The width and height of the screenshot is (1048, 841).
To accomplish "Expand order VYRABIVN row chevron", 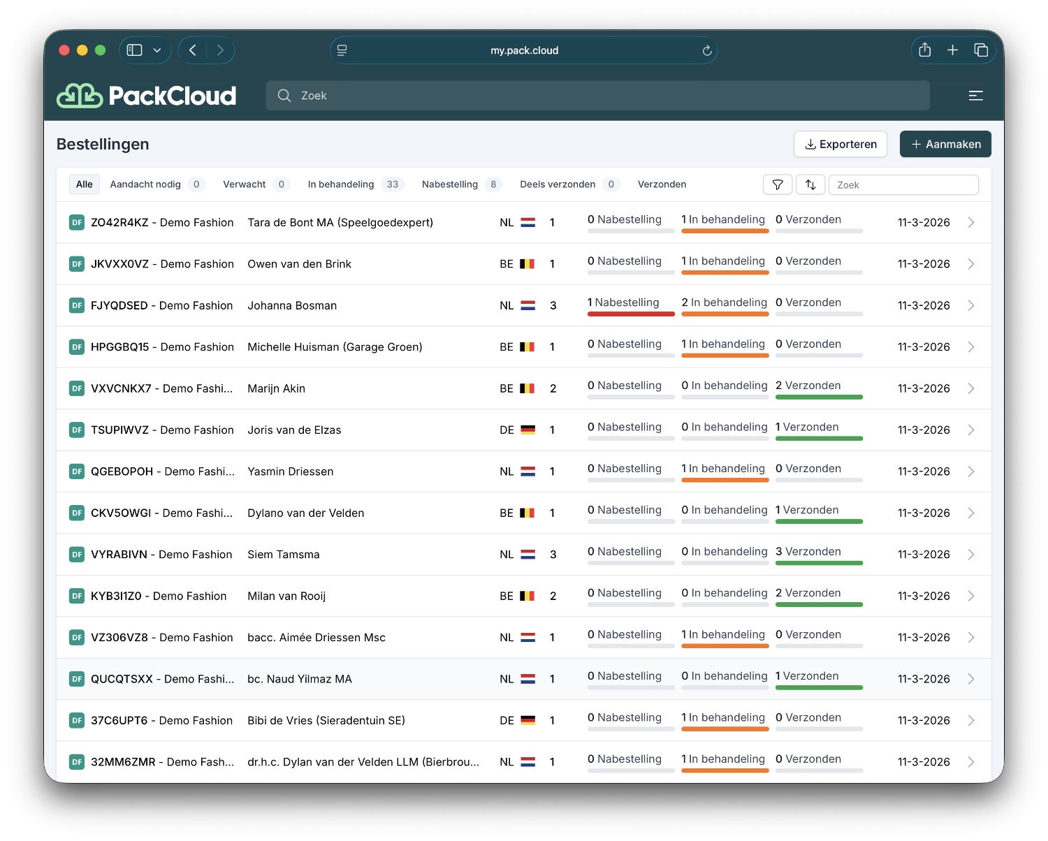I will [970, 555].
